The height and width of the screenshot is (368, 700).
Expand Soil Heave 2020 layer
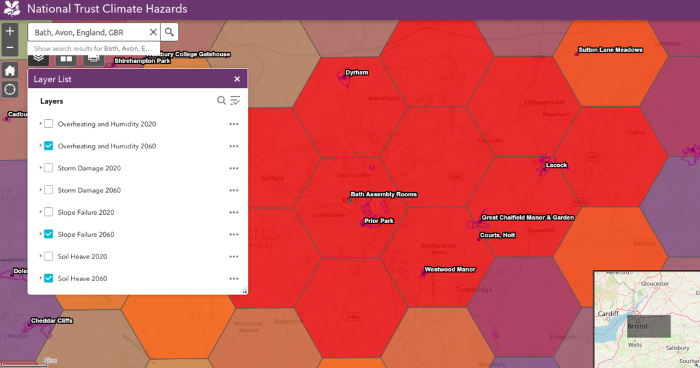tap(40, 255)
